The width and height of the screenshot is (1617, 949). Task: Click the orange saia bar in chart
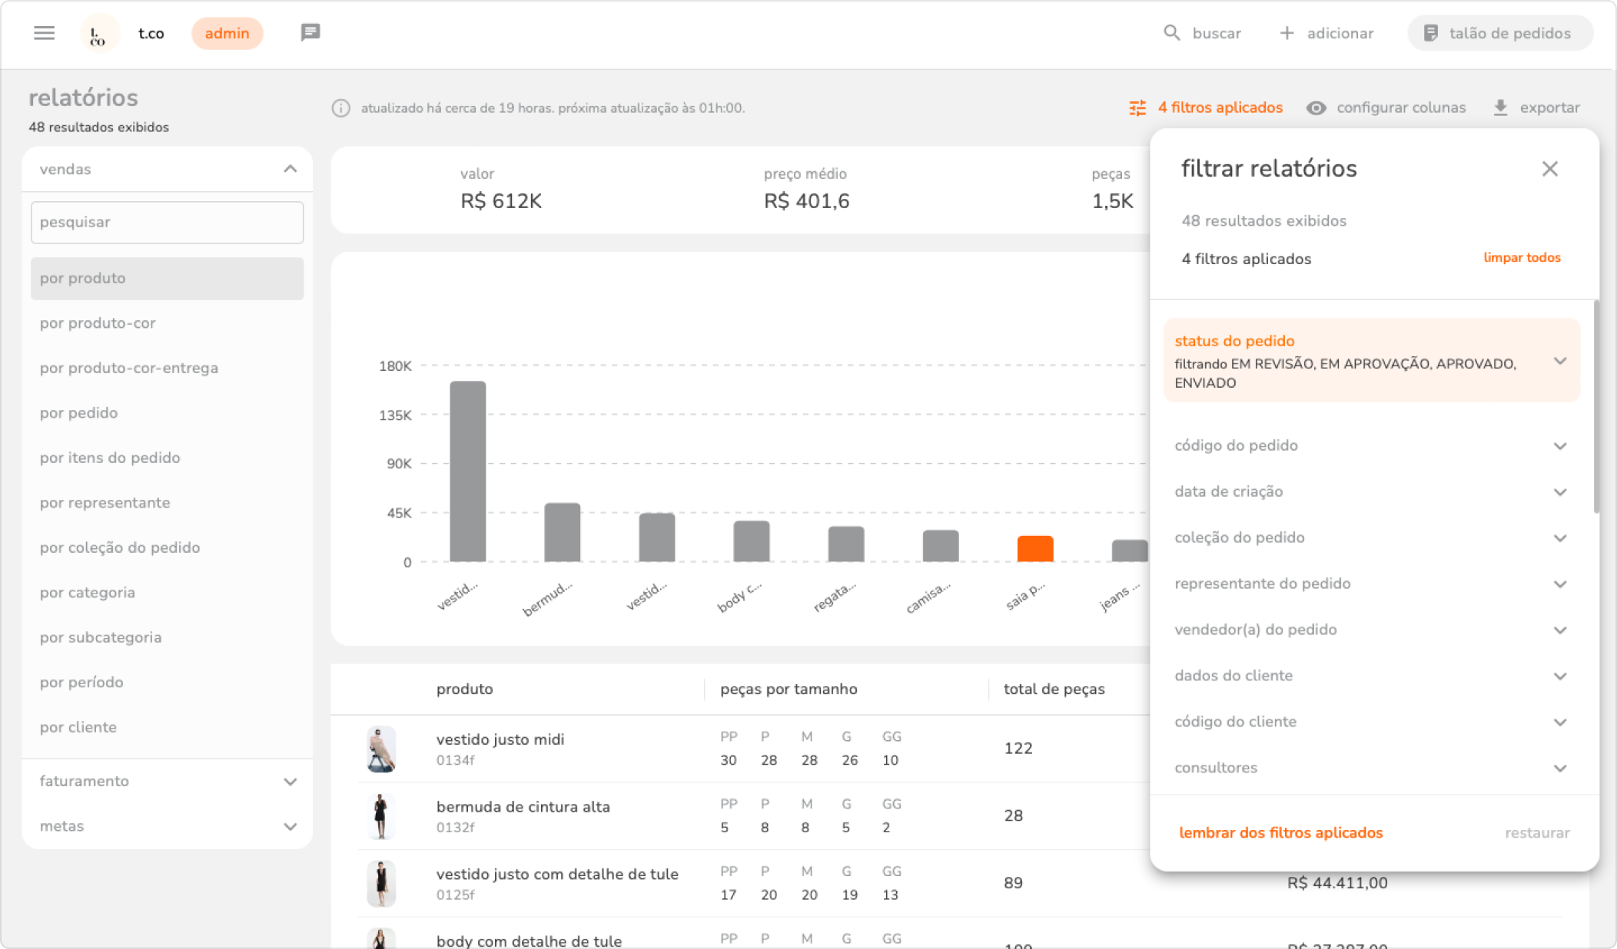click(1034, 549)
